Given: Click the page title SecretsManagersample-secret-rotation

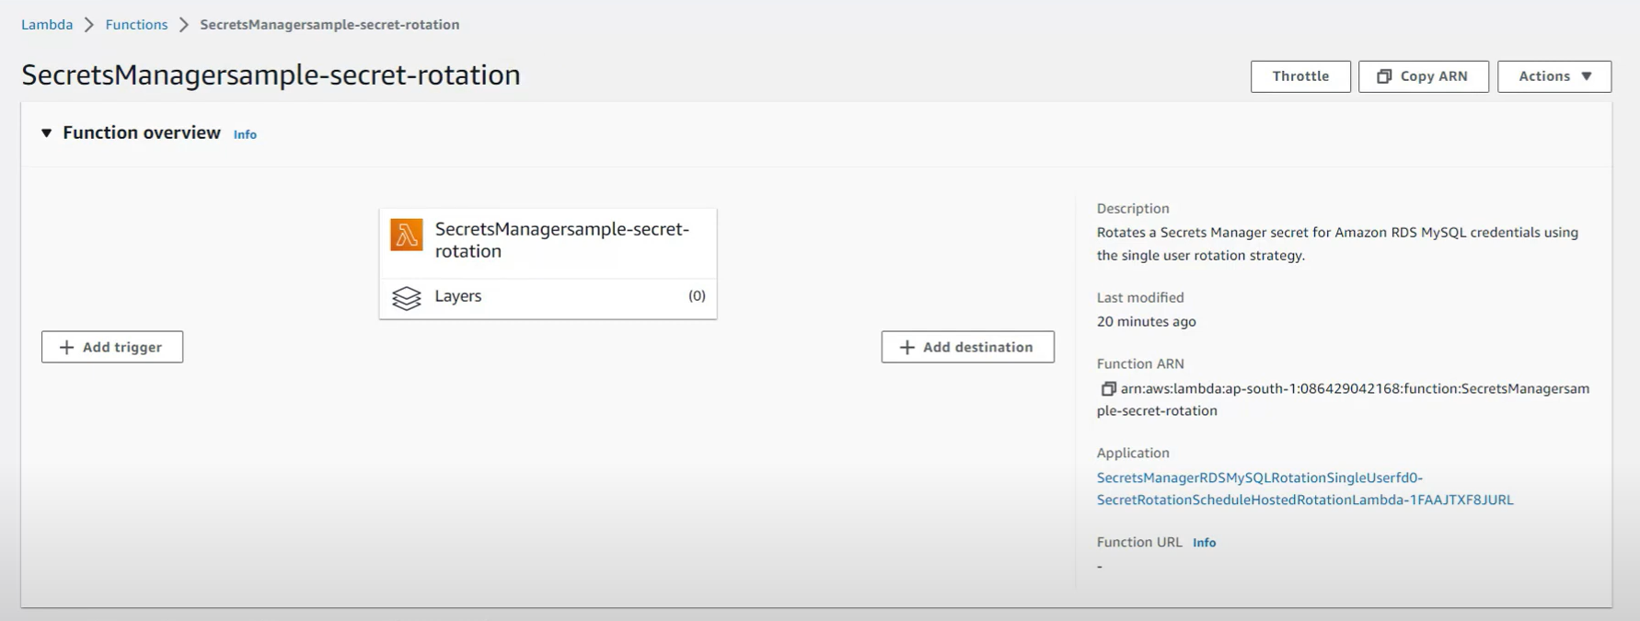Looking at the screenshot, I should (271, 75).
